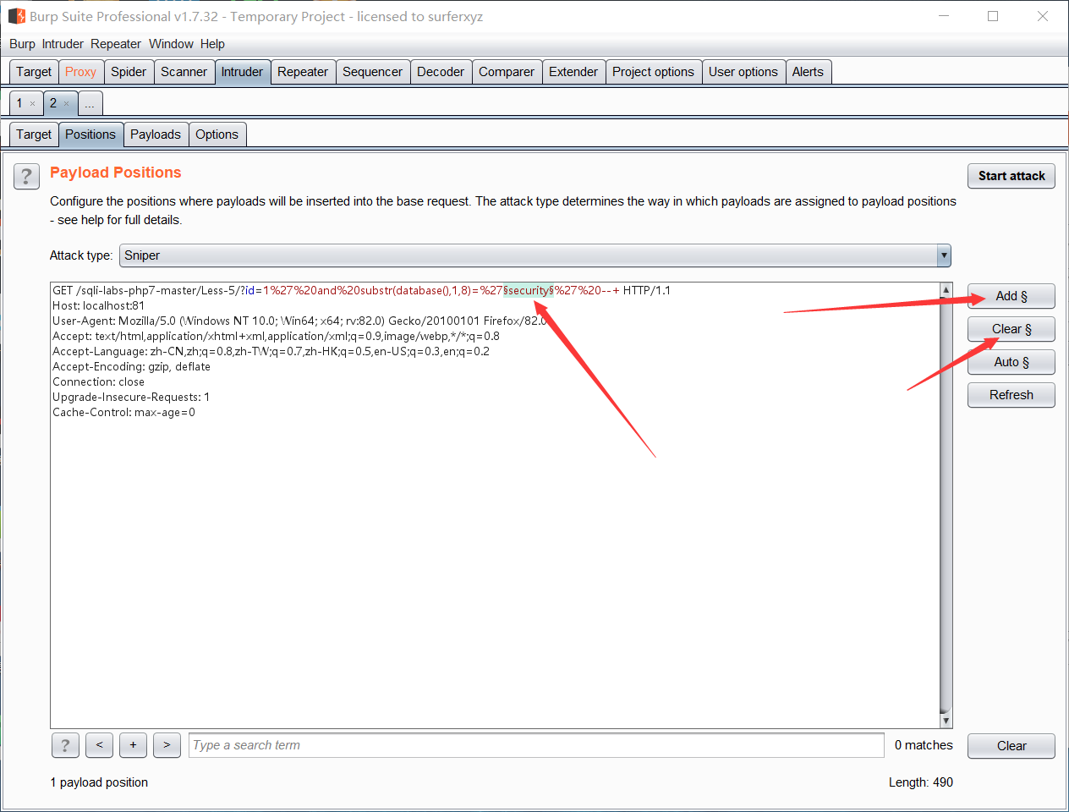This screenshot has height=812, width=1069.
Task: Click the Accept-Language header line
Action: [x=271, y=351]
